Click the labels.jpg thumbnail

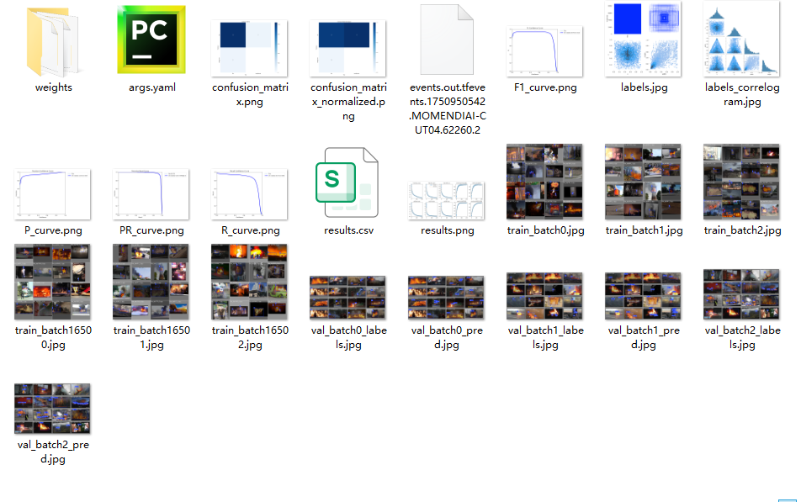643,39
